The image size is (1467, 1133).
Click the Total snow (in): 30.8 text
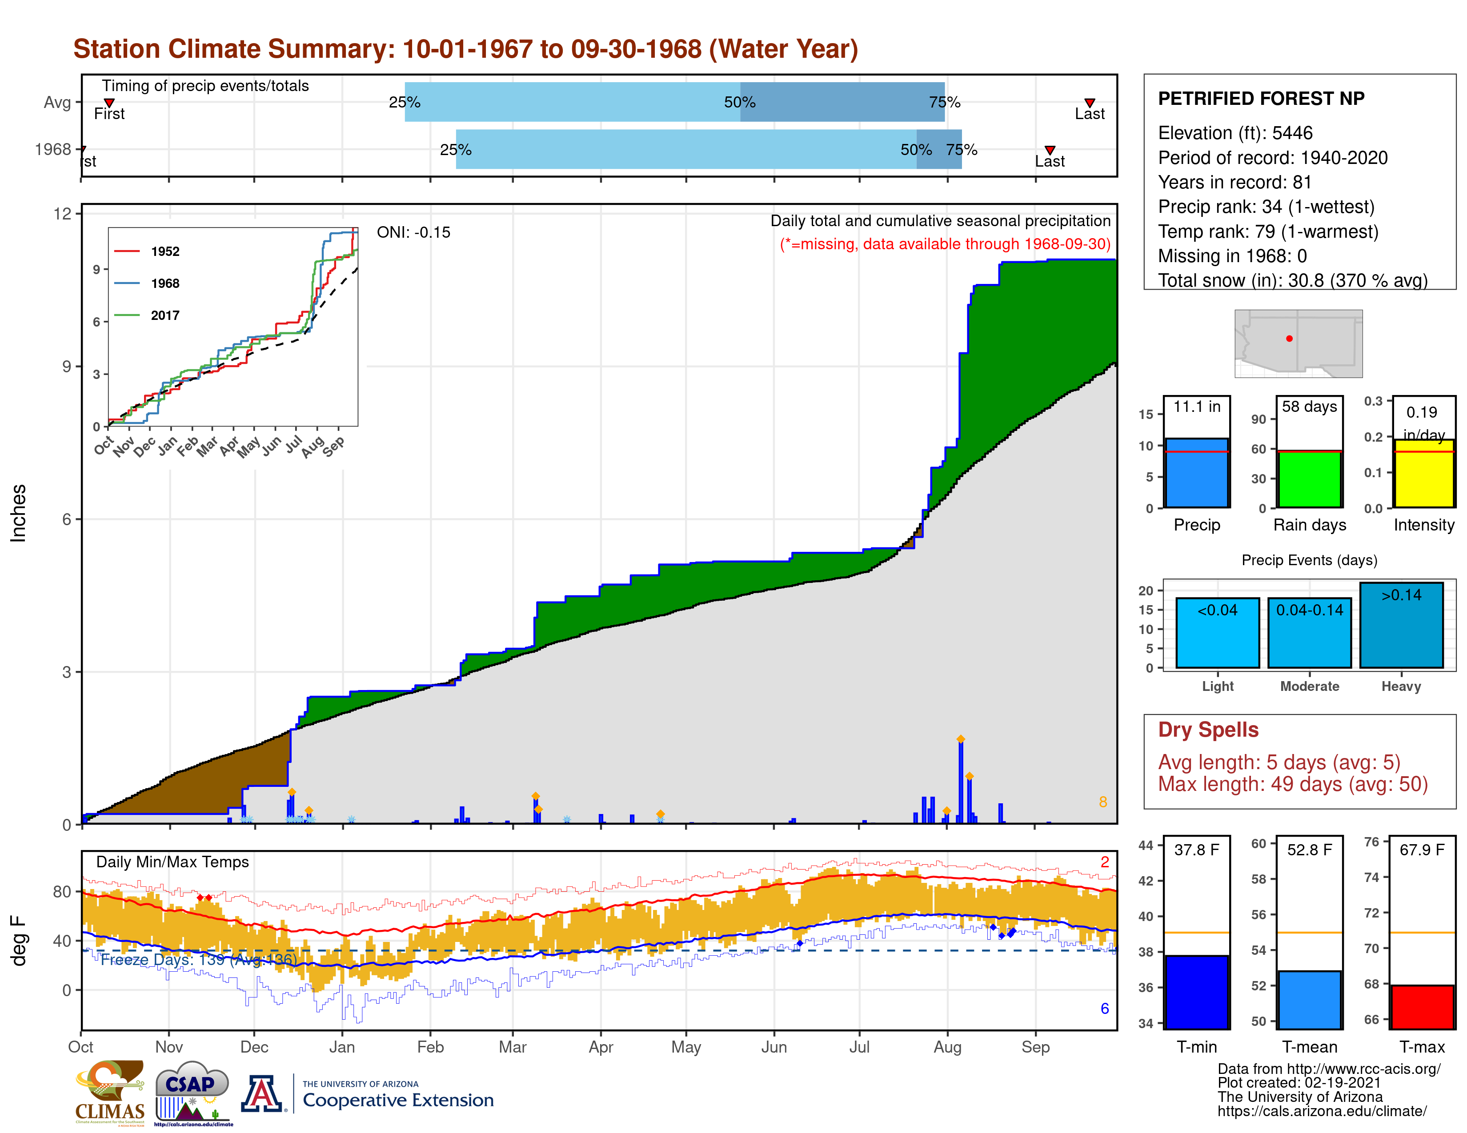[x=1293, y=280]
